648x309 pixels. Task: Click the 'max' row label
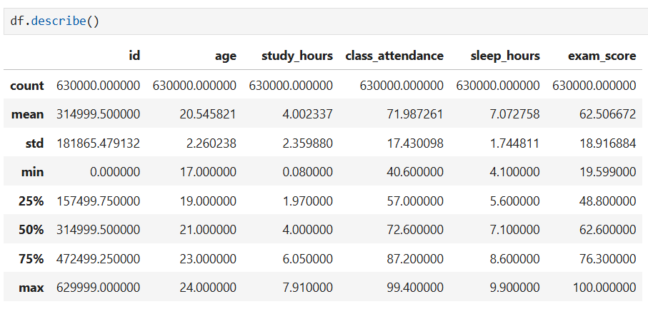31,288
